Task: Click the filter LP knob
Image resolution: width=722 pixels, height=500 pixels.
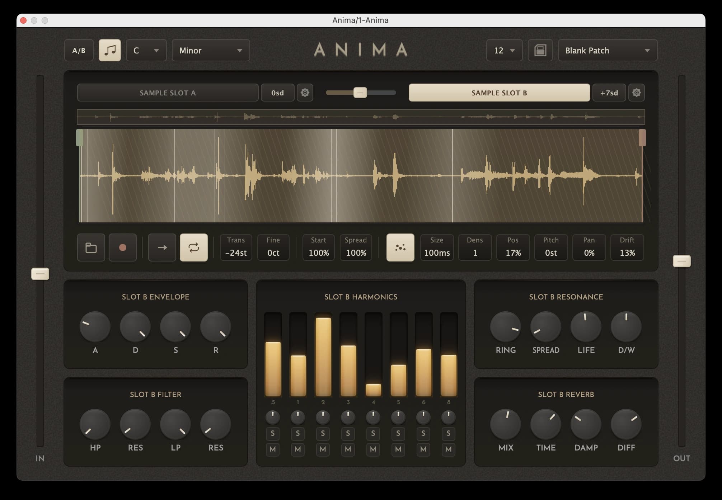Action: 175,424
